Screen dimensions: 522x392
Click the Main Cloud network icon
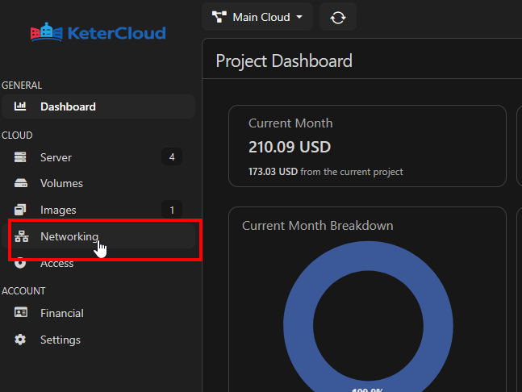(219, 17)
